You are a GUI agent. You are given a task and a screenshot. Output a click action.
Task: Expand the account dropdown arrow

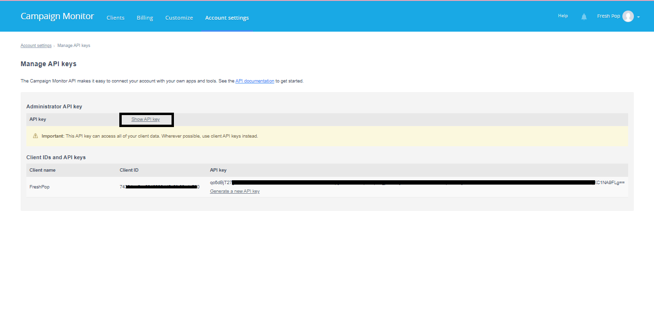639,17
